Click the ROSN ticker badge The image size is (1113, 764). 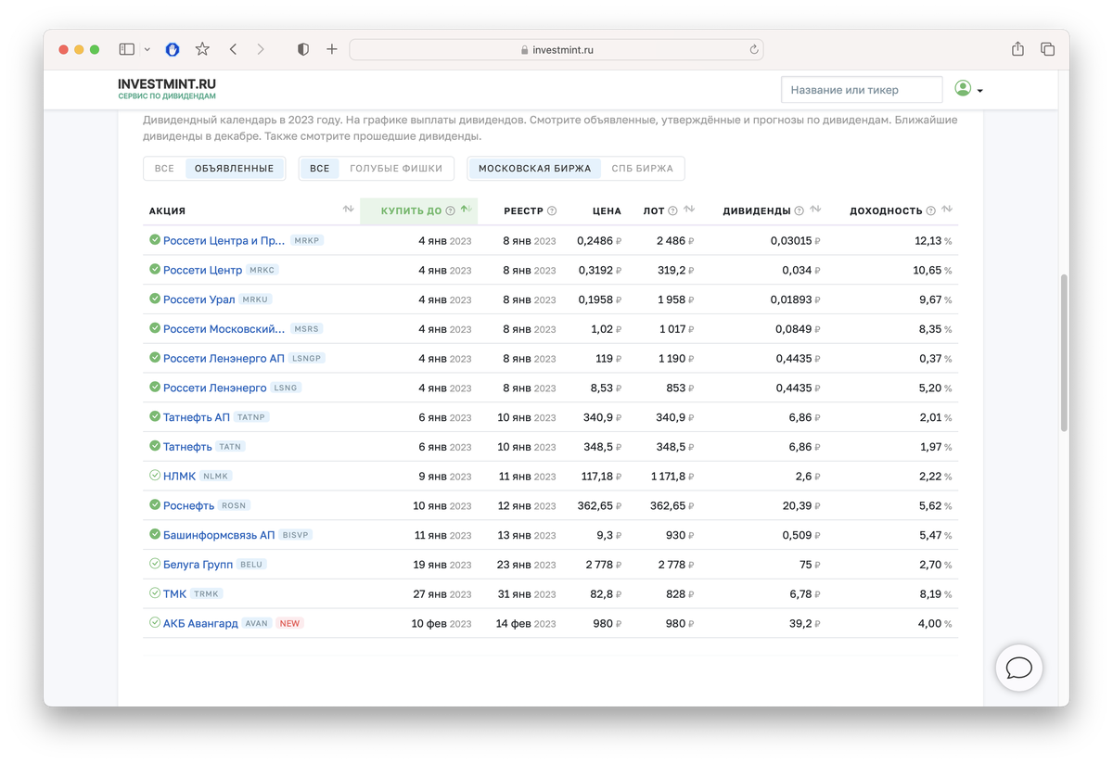pyautogui.click(x=235, y=506)
